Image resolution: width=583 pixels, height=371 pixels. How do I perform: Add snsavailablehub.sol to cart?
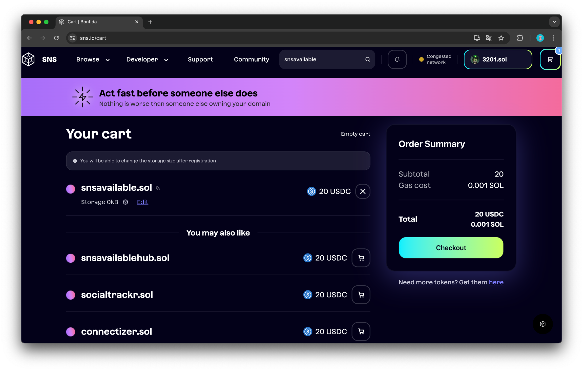coord(361,258)
